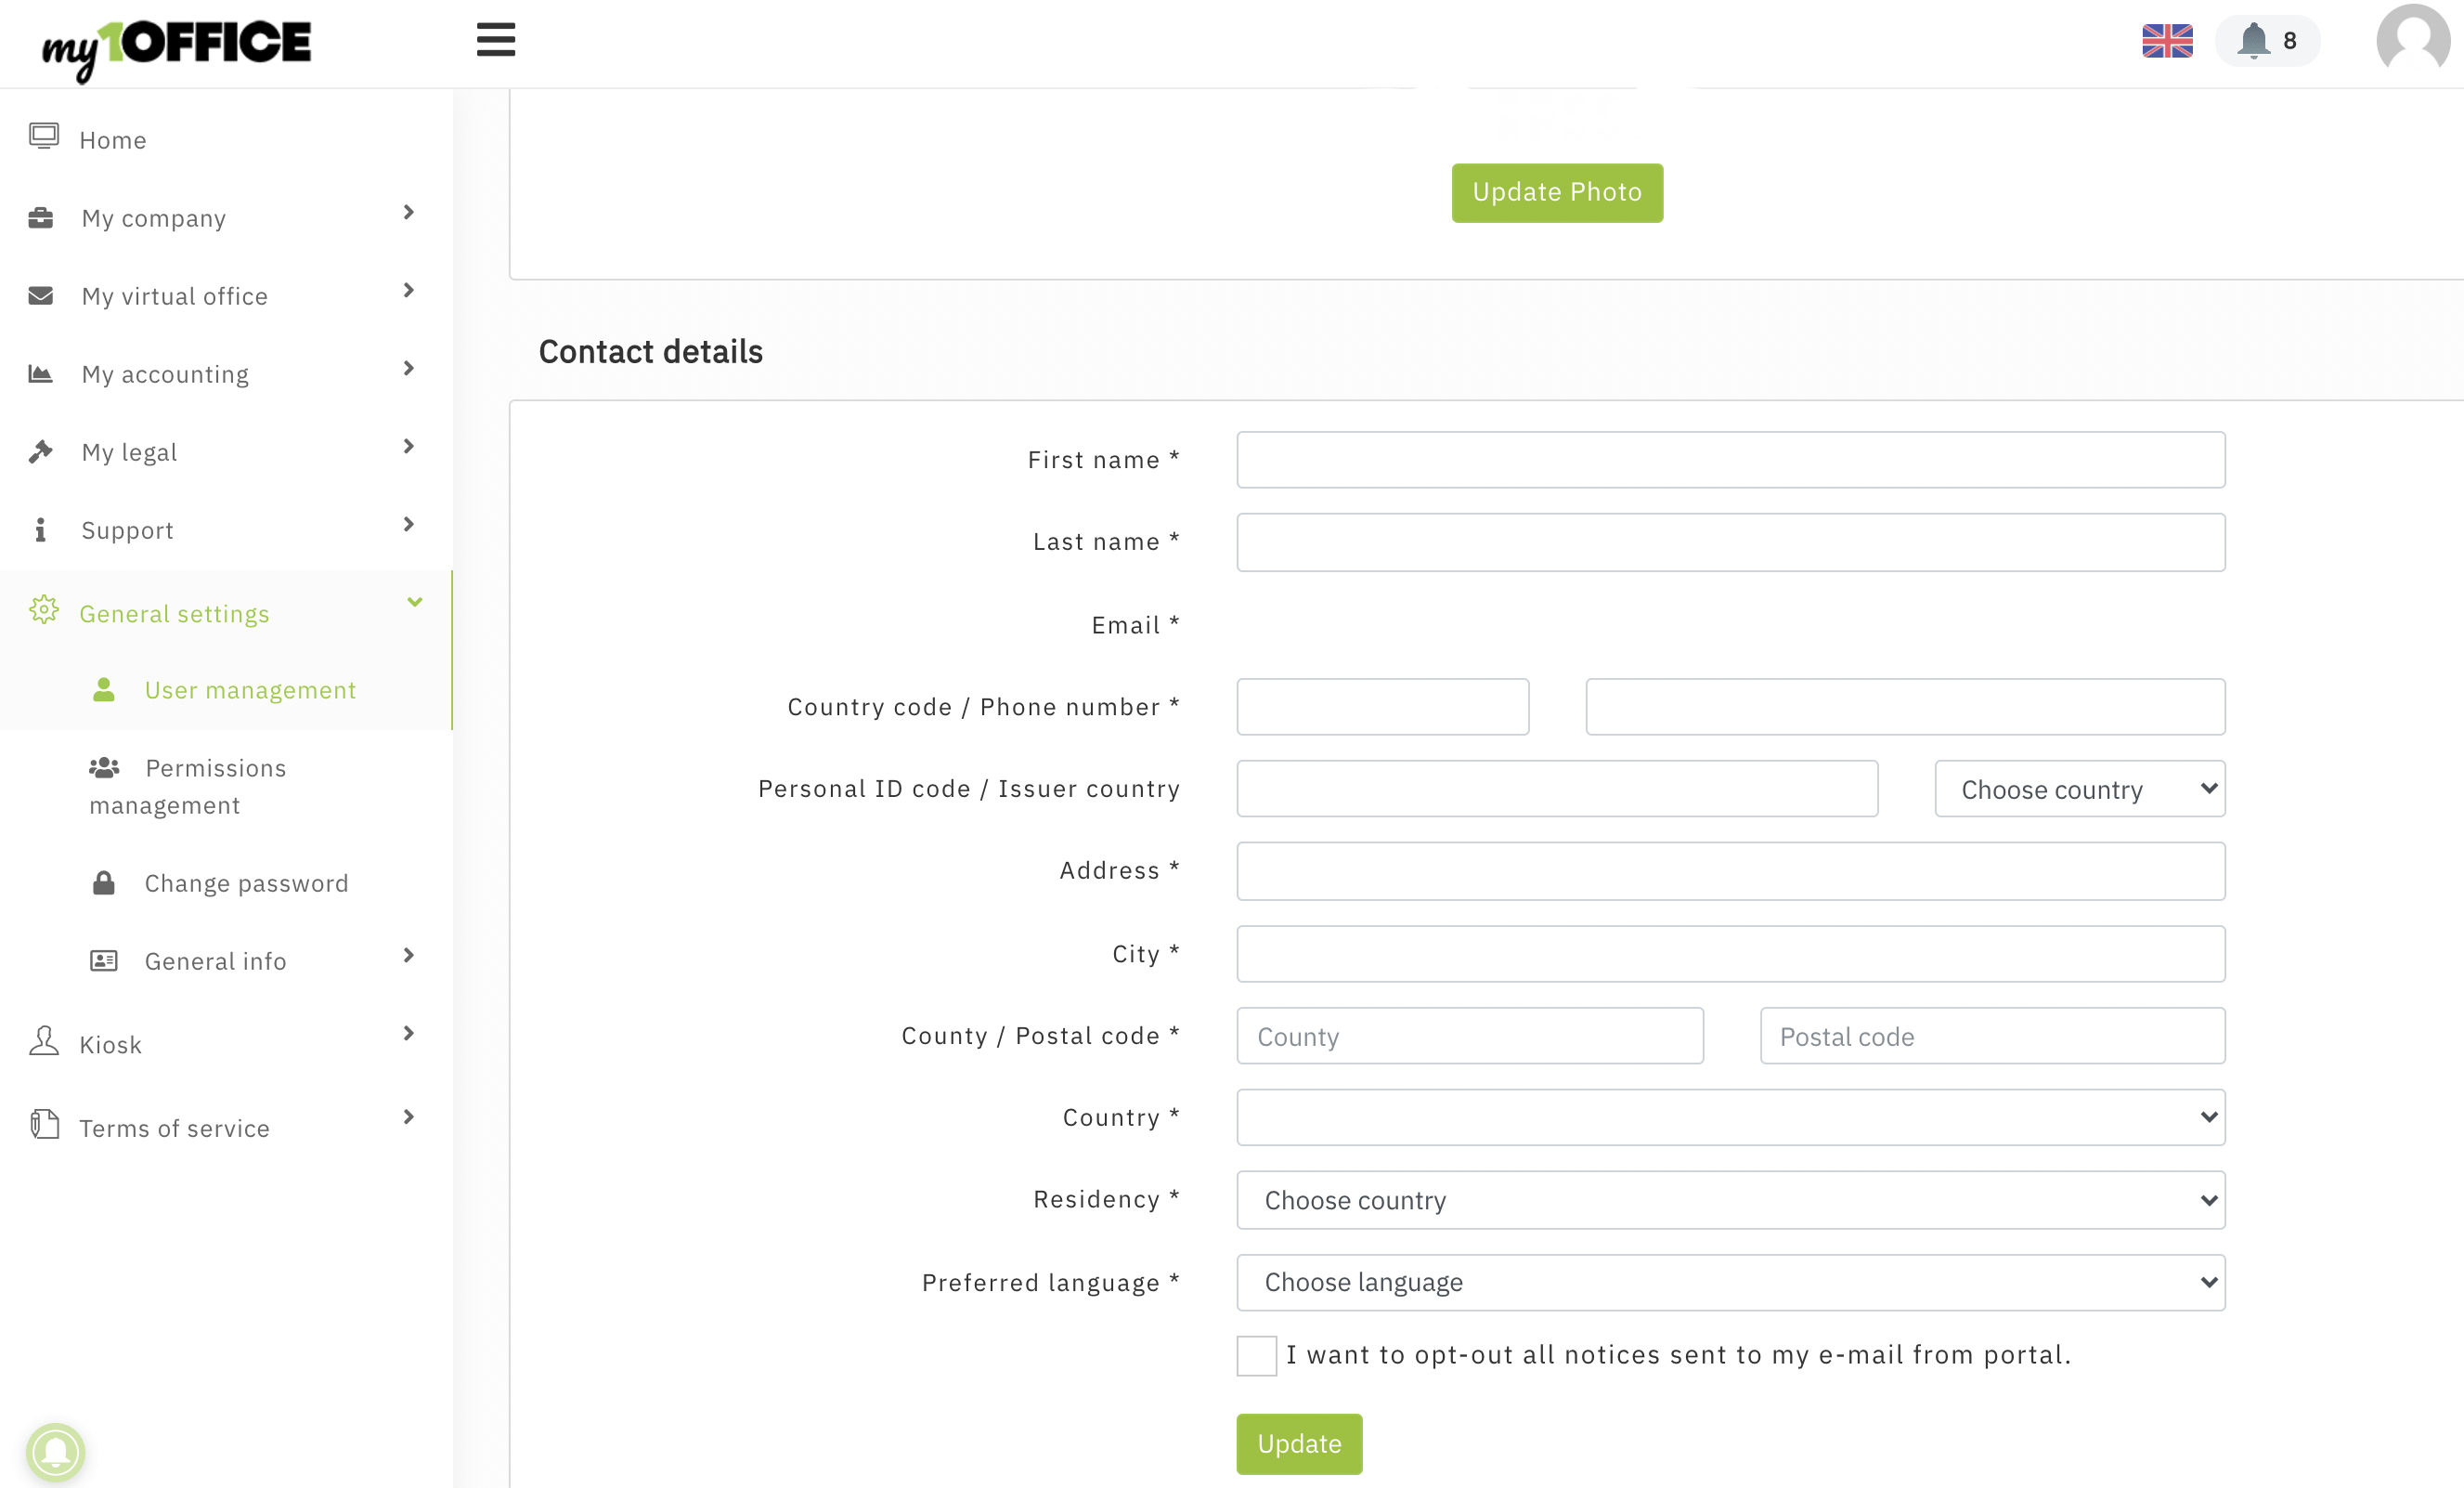The height and width of the screenshot is (1488, 2464).
Task: Open the Issuer country dropdown
Action: pyautogui.click(x=2080, y=790)
